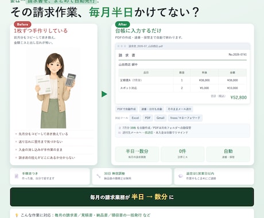Click the x mark beside 送り忘れに翌月まで気づかない
The height and width of the screenshot is (218, 264).
16,142
